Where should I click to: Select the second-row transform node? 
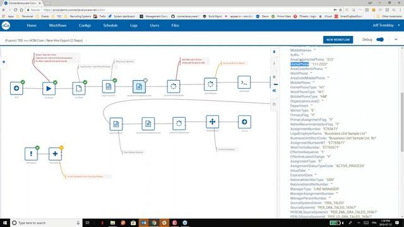pos(116,124)
